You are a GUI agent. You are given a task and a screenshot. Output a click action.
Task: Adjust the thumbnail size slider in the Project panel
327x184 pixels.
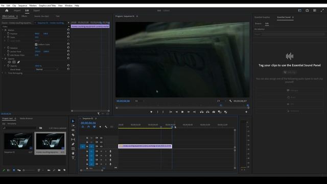(29, 170)
